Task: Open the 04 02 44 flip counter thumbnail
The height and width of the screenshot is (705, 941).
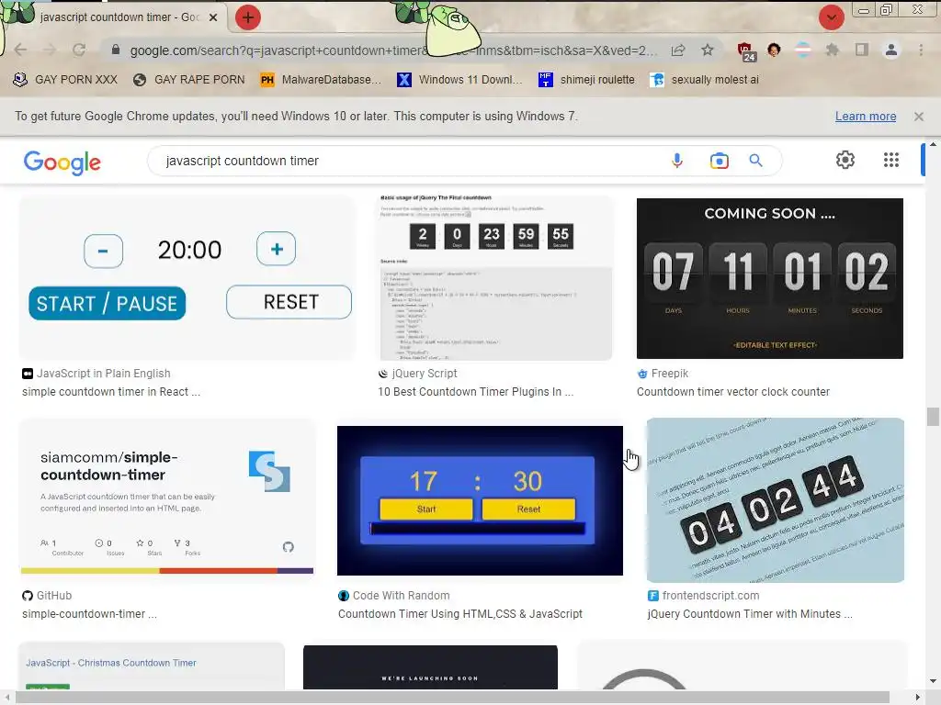Action: point(776,500)
